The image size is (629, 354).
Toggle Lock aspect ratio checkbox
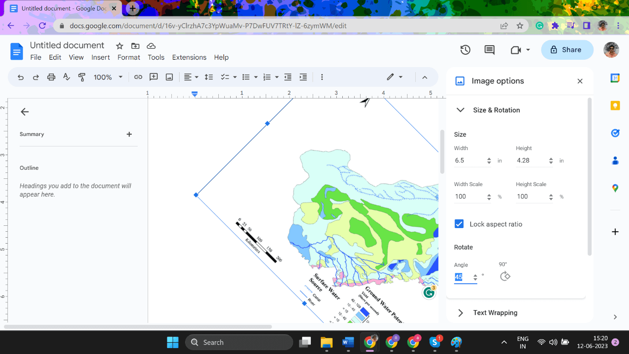coord(459,224)
